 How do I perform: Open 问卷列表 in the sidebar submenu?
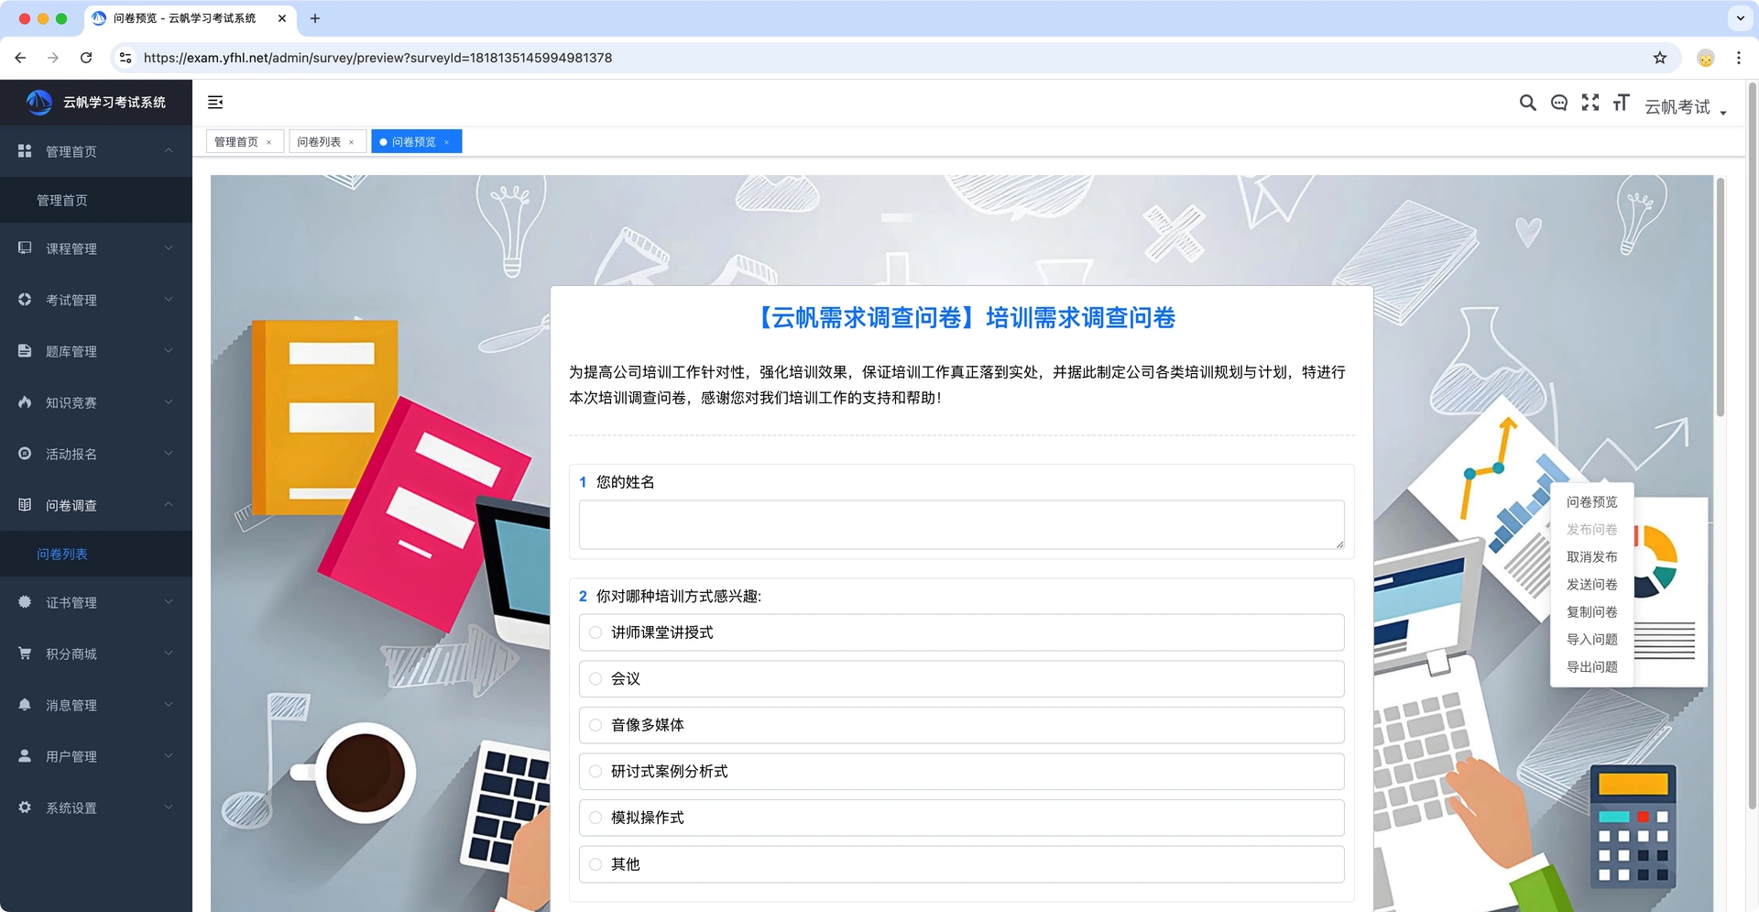tap(62, 555)
